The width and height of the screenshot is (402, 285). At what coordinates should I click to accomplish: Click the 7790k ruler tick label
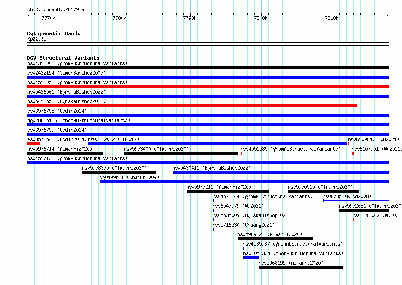pos(190,18)
